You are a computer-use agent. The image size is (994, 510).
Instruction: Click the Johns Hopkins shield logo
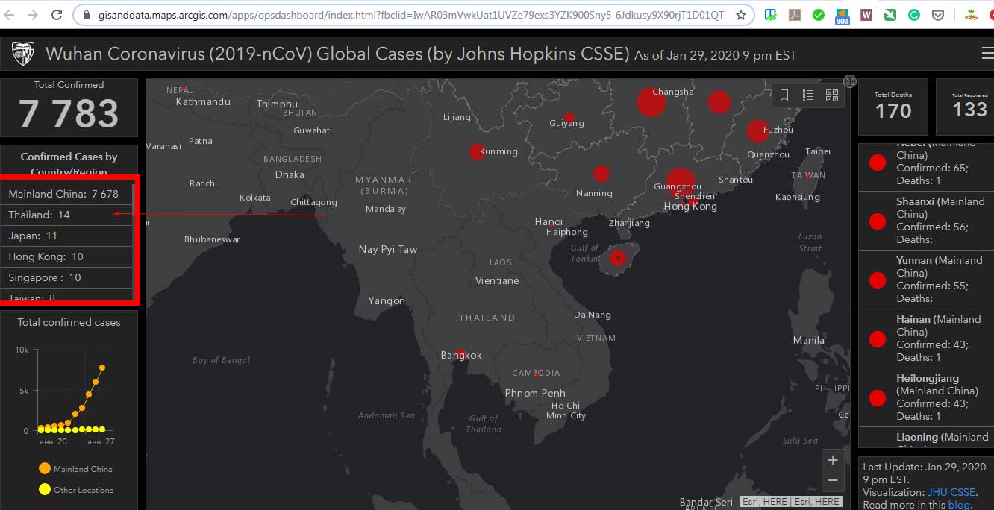23,54
